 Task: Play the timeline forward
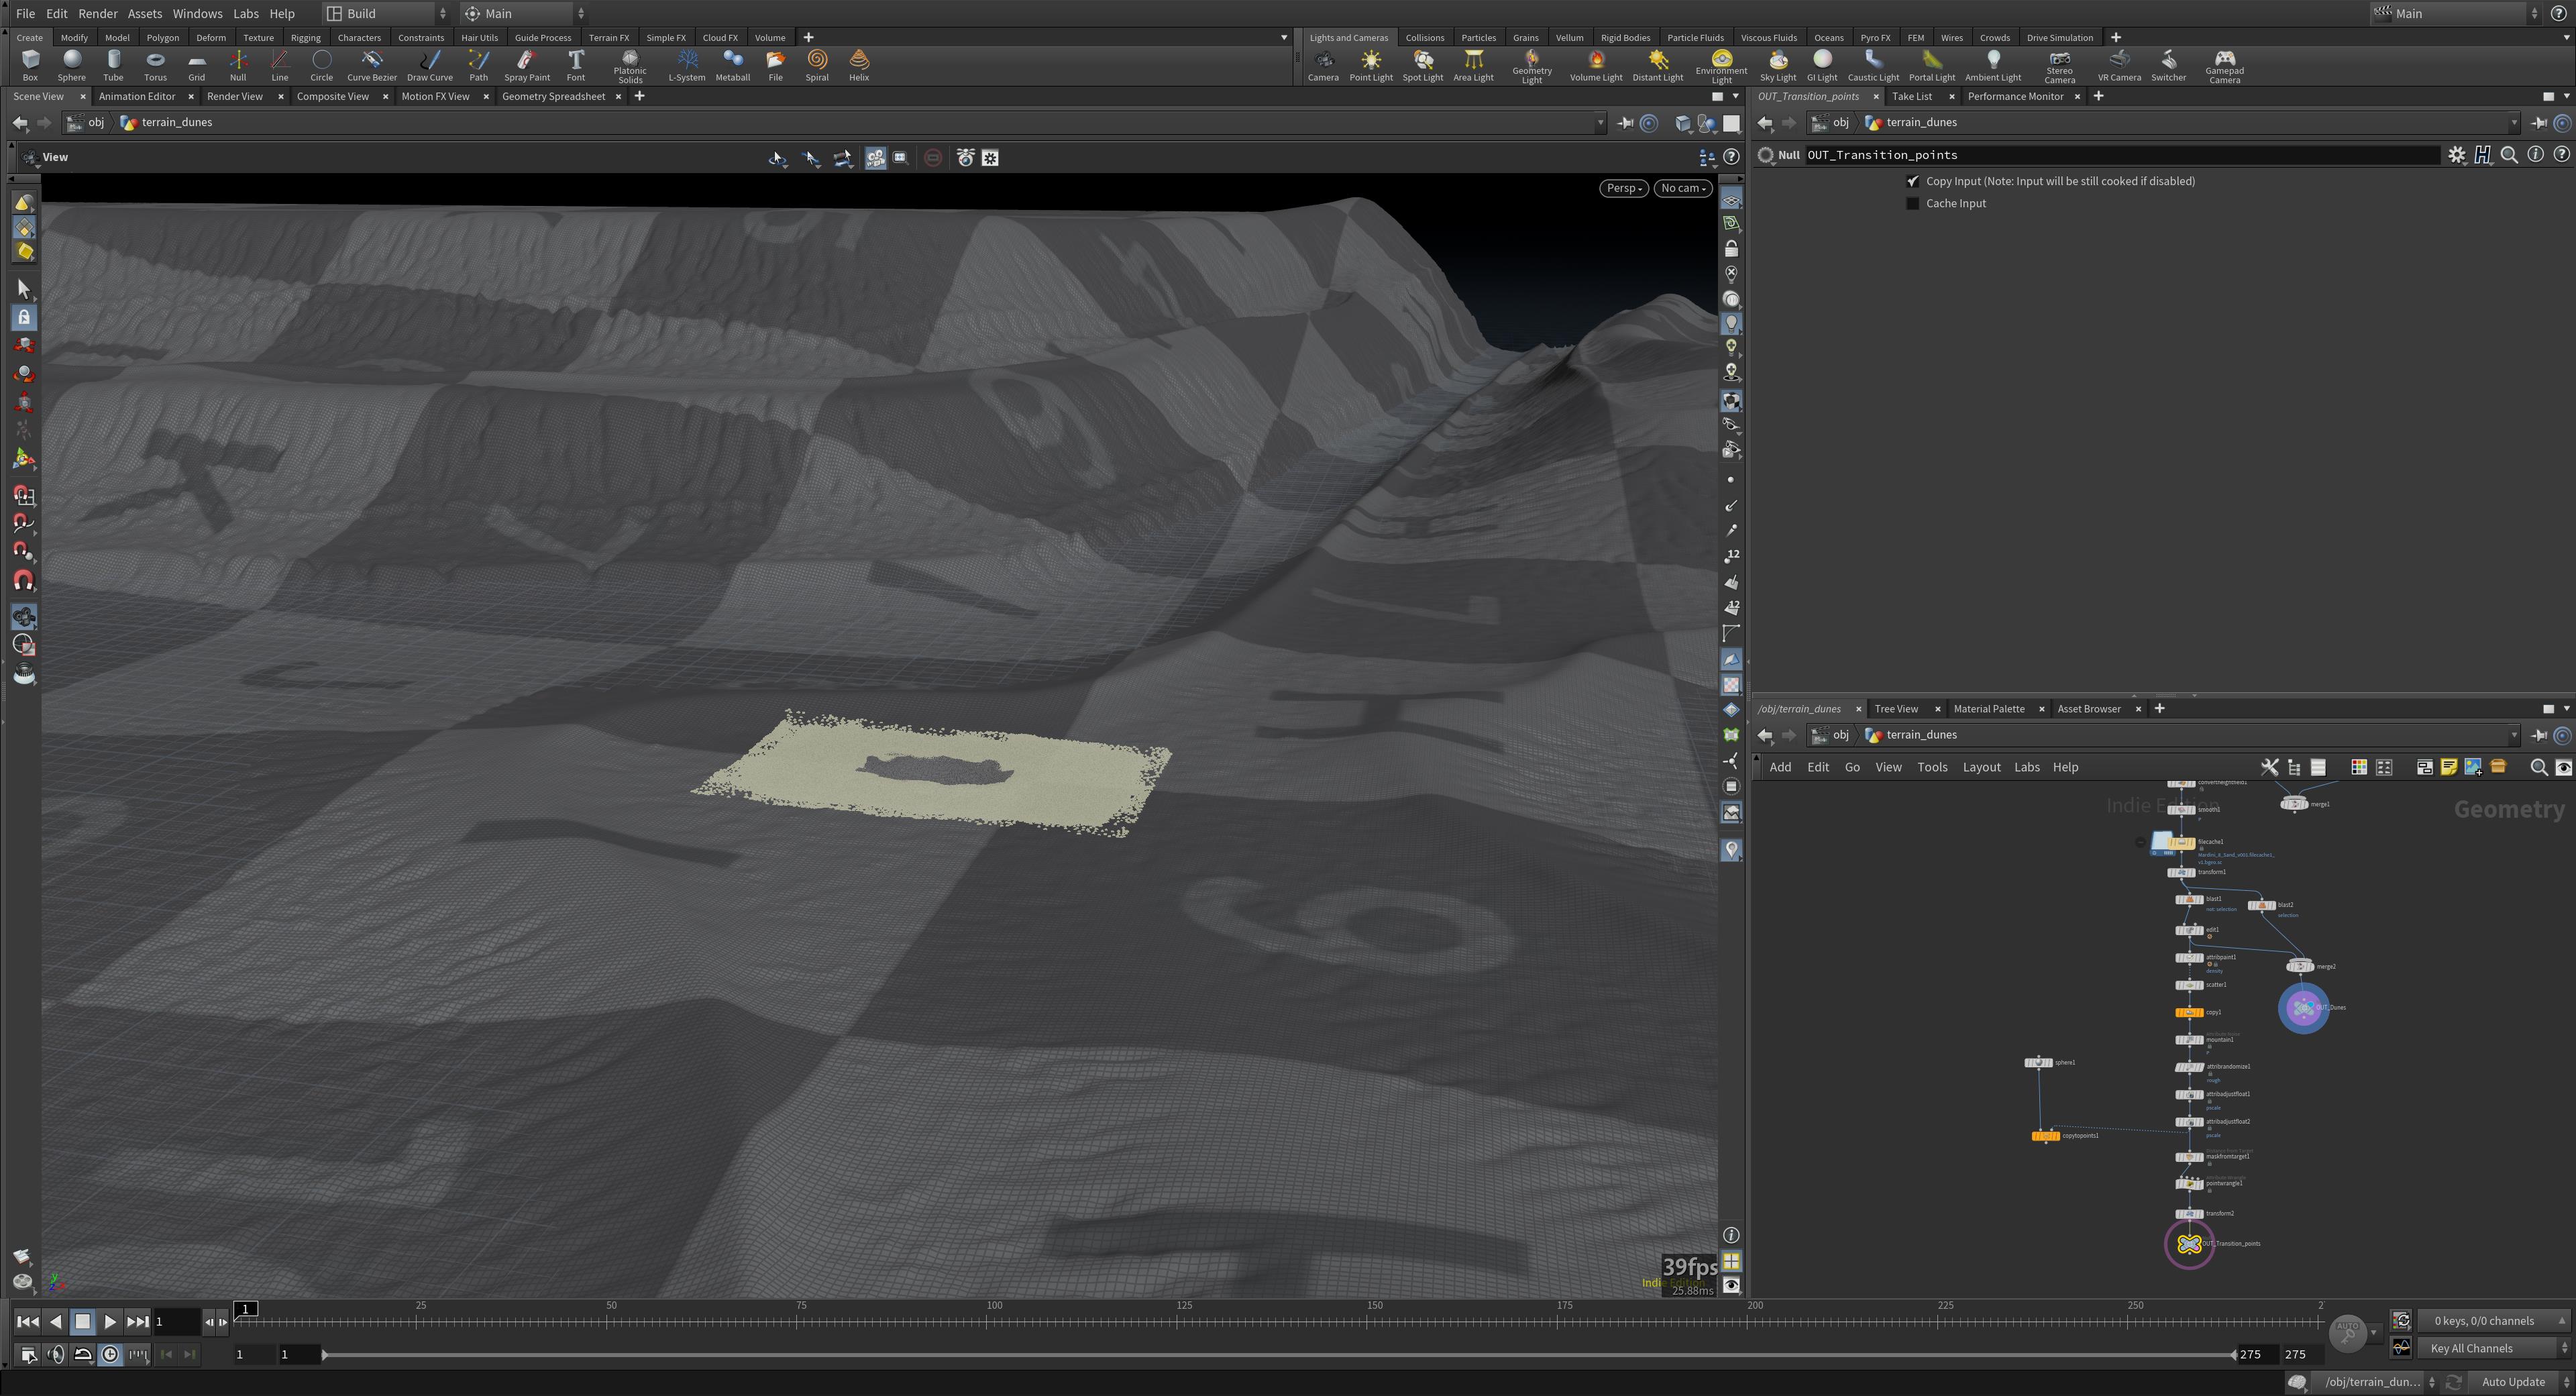110,1322
